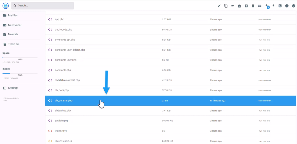Click the code icon beside app.php
Viewport: 297px width, 144px height.
[x=50, y=19]
